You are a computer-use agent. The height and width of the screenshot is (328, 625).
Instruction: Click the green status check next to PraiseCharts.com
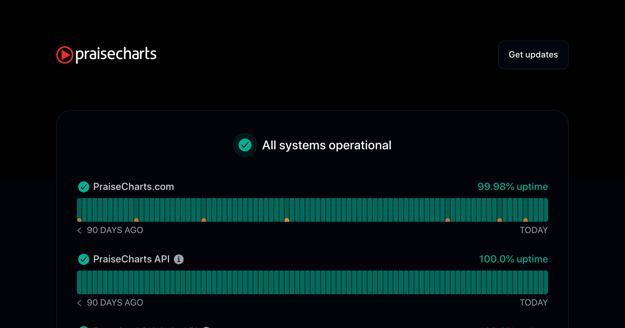click(x=84, y=187)
